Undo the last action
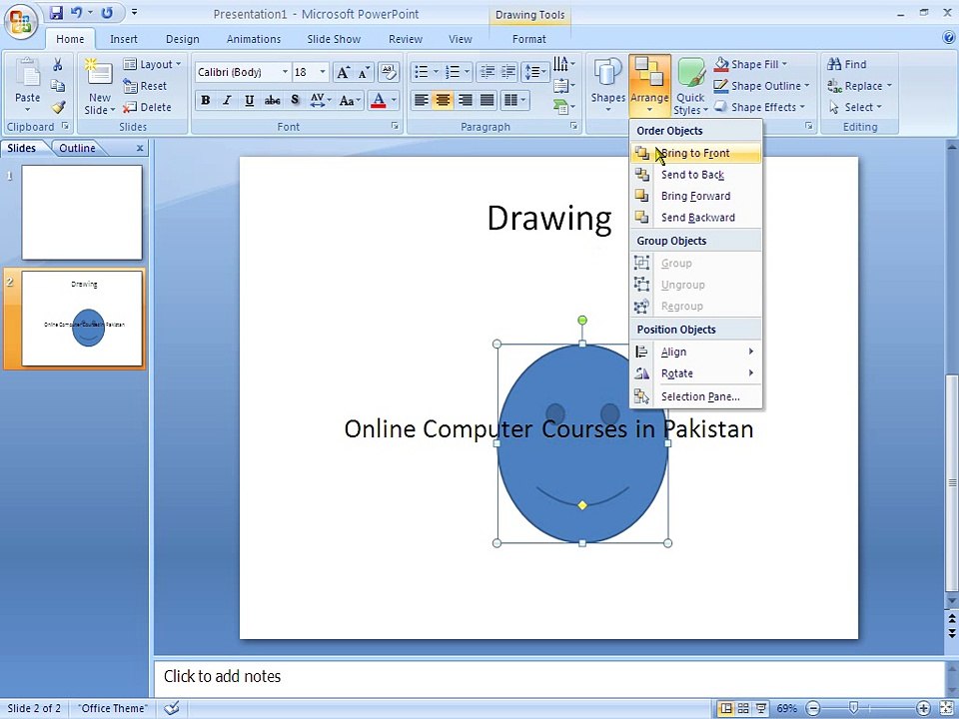 [77, 12]
